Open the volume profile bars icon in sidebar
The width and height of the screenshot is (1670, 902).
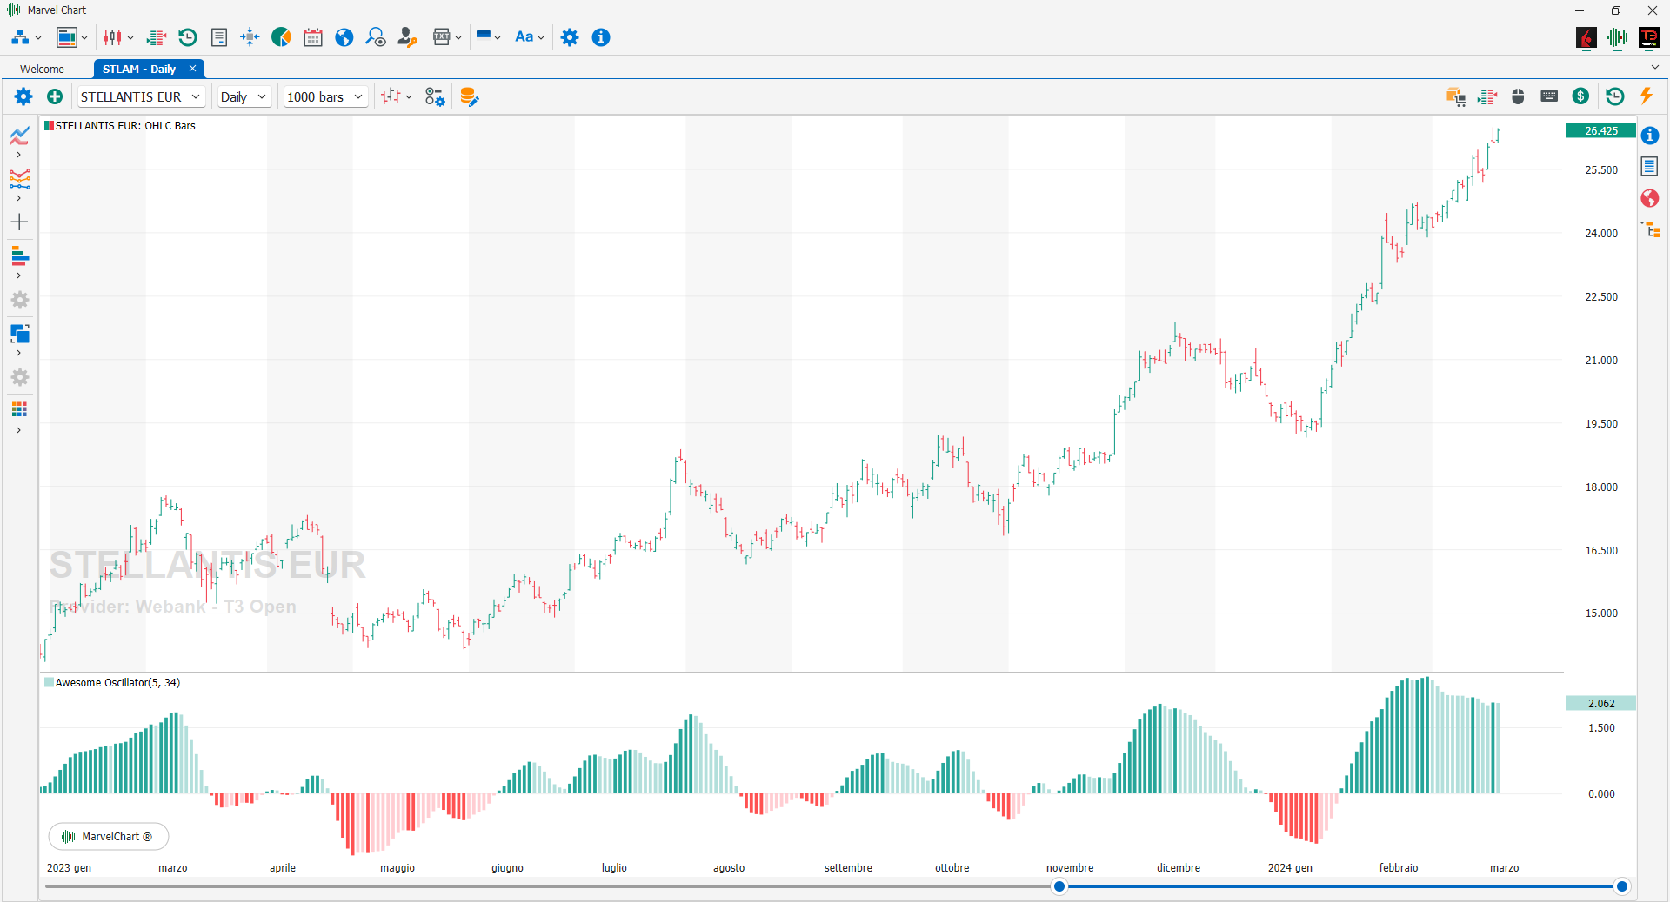(x=19, y=256)
